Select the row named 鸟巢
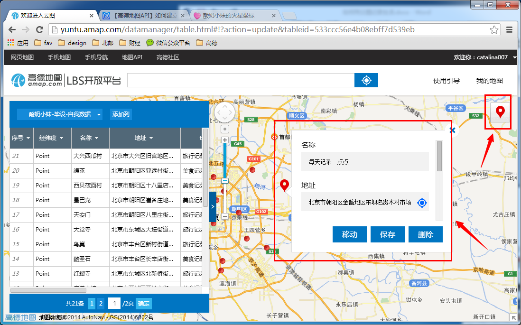This screenshot has height=325, width=521. [x=106, y=244]
